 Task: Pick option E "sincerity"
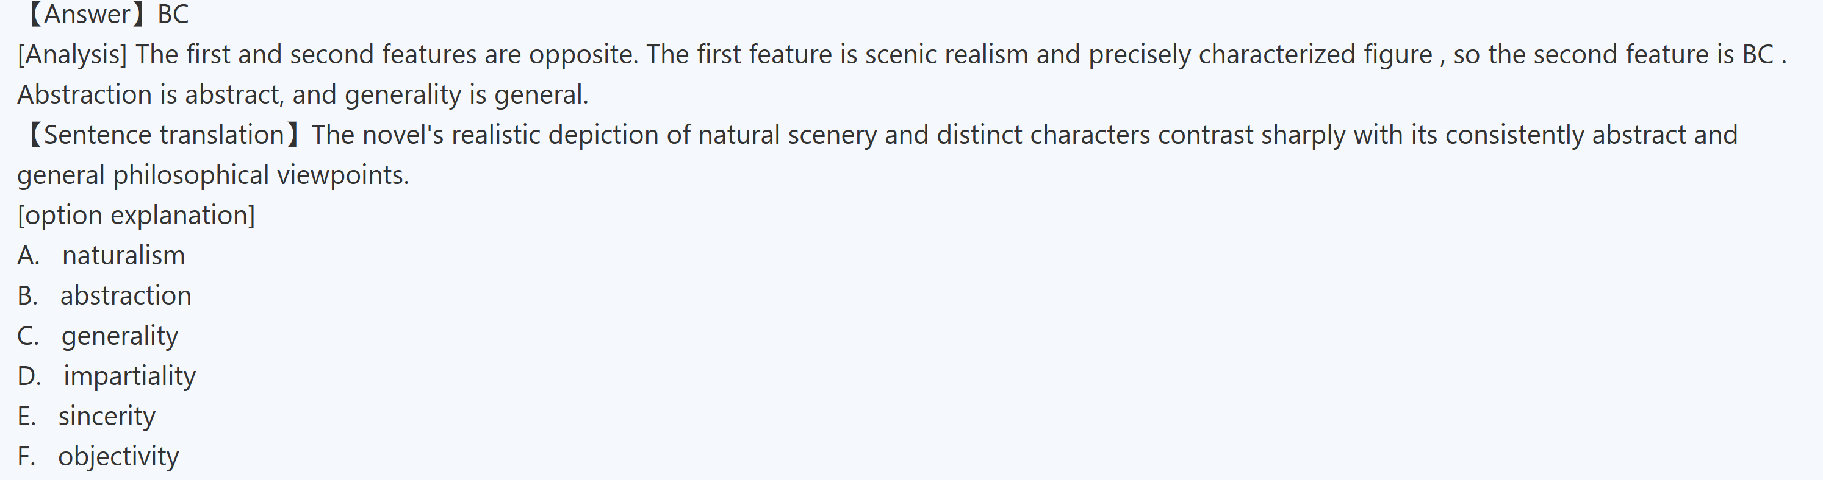[106, 417]
